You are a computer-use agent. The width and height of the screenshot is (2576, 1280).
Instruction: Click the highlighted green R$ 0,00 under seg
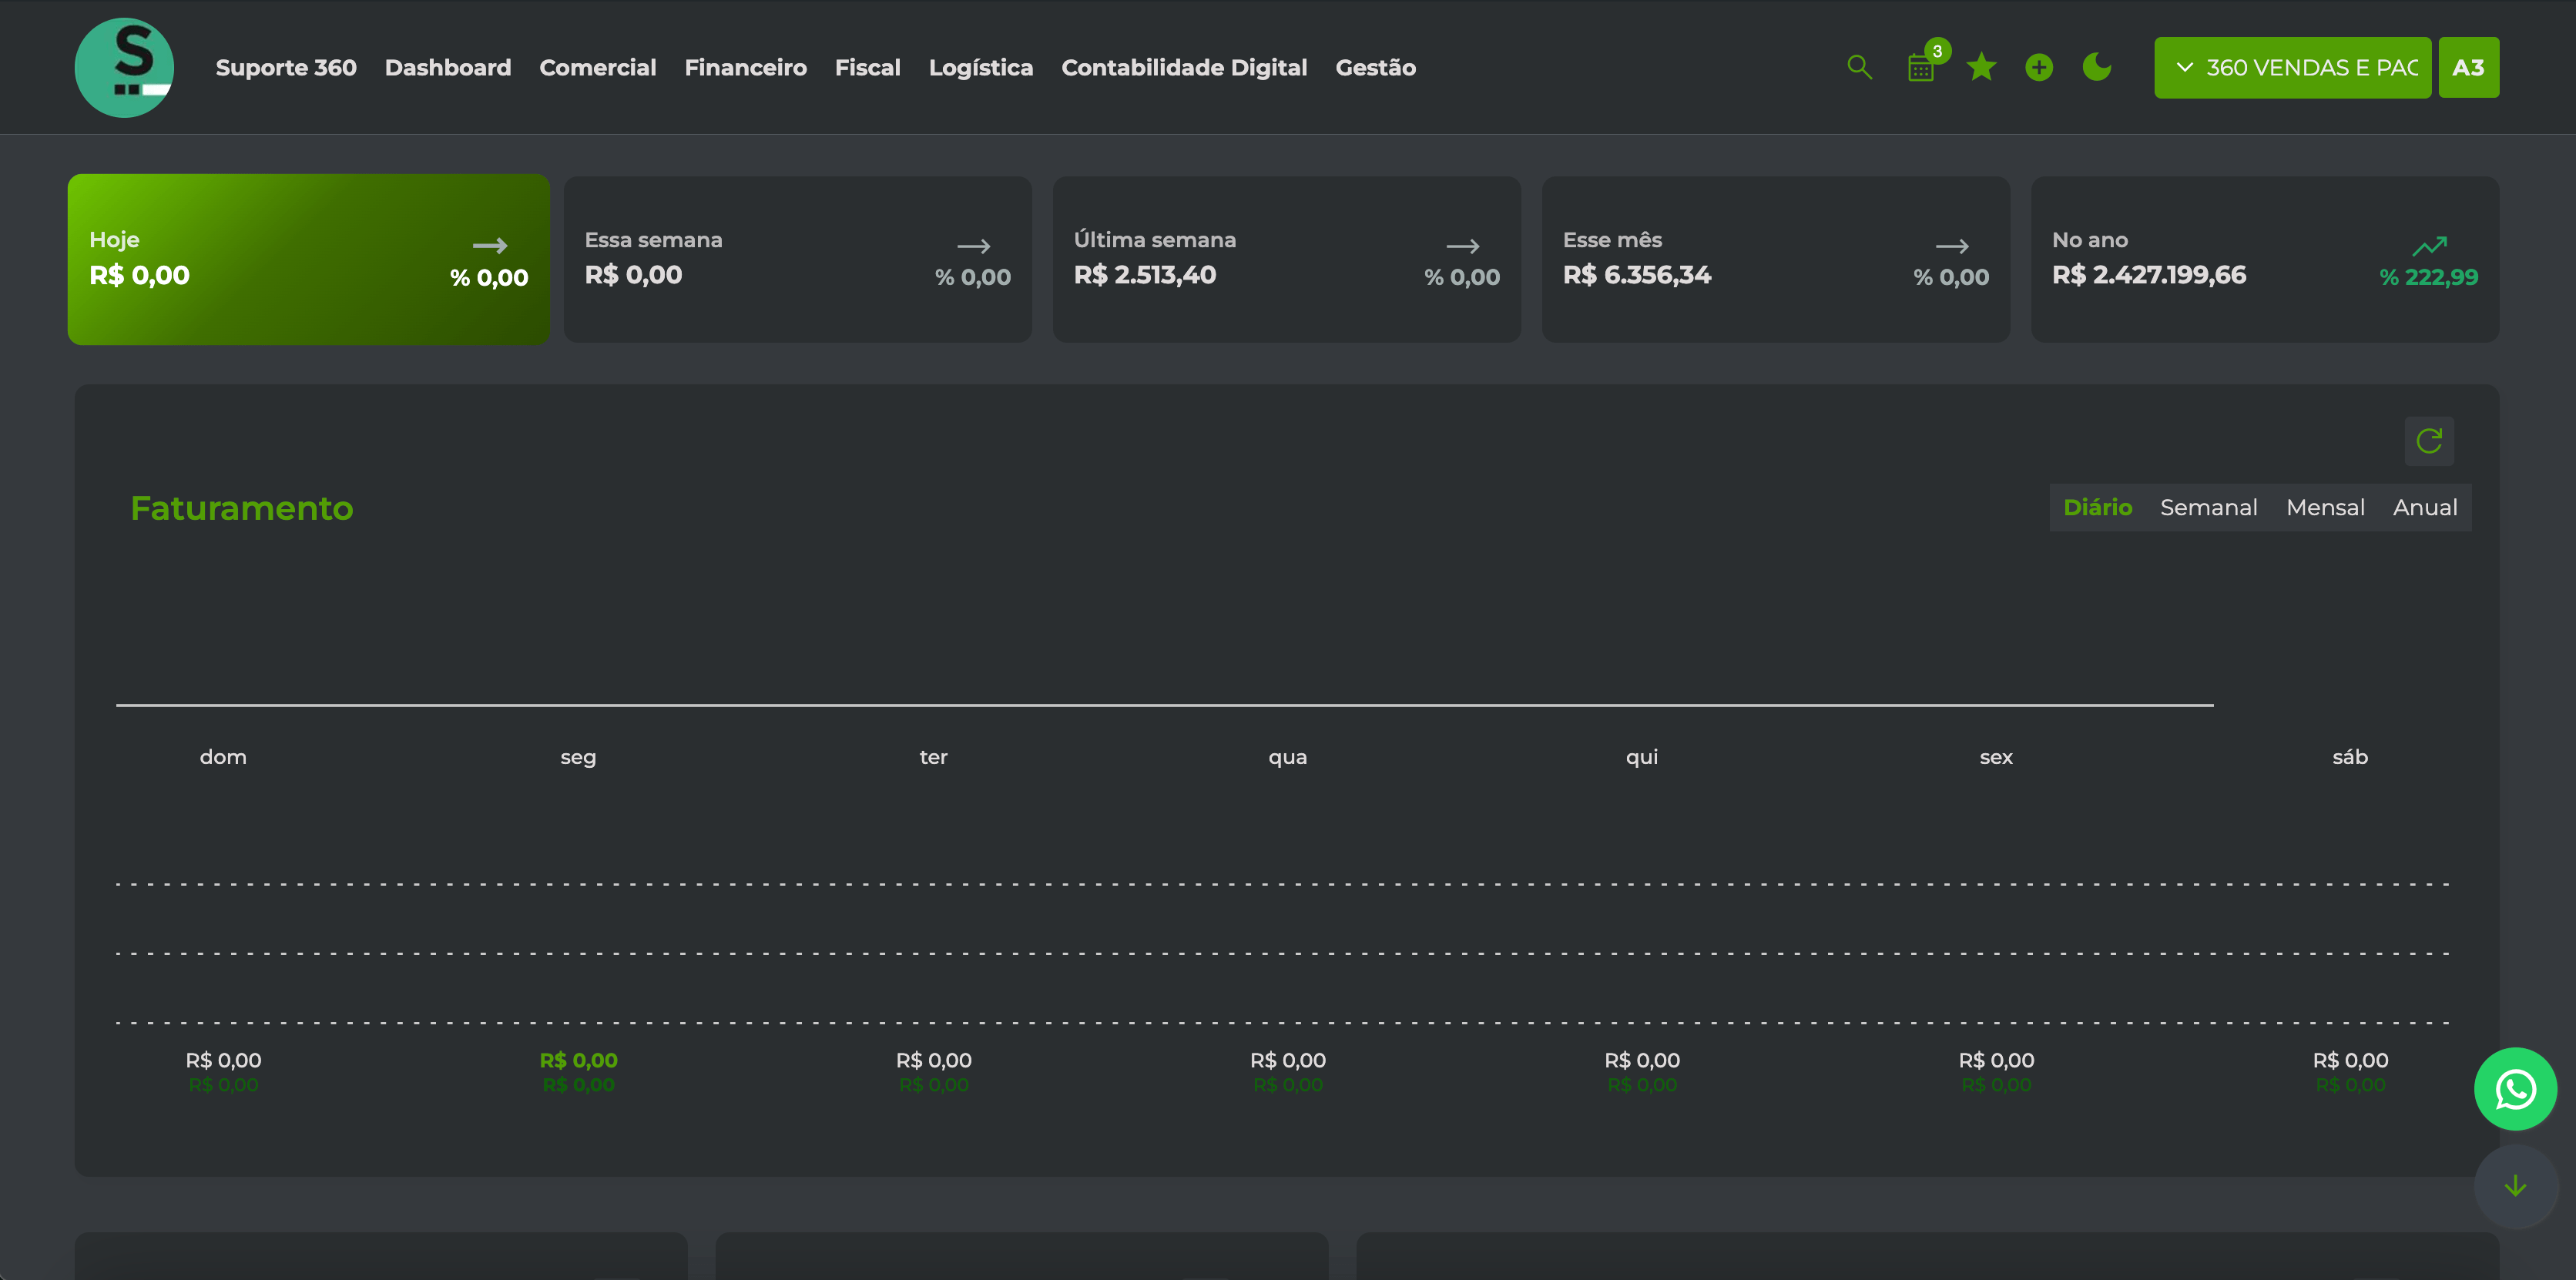[578, 1060]
